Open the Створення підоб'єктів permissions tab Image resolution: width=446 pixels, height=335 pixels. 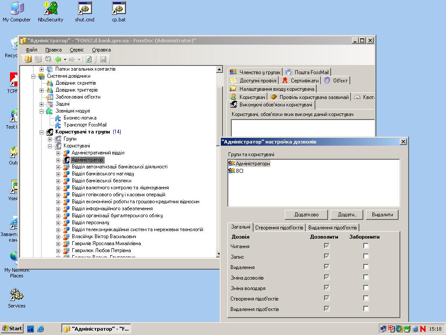(x=279, y=228)
